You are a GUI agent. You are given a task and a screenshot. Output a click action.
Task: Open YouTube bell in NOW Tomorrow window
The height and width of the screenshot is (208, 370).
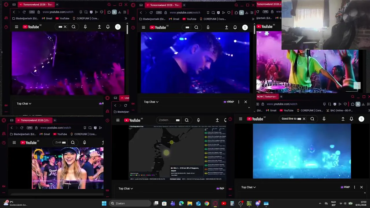(351, 119)
